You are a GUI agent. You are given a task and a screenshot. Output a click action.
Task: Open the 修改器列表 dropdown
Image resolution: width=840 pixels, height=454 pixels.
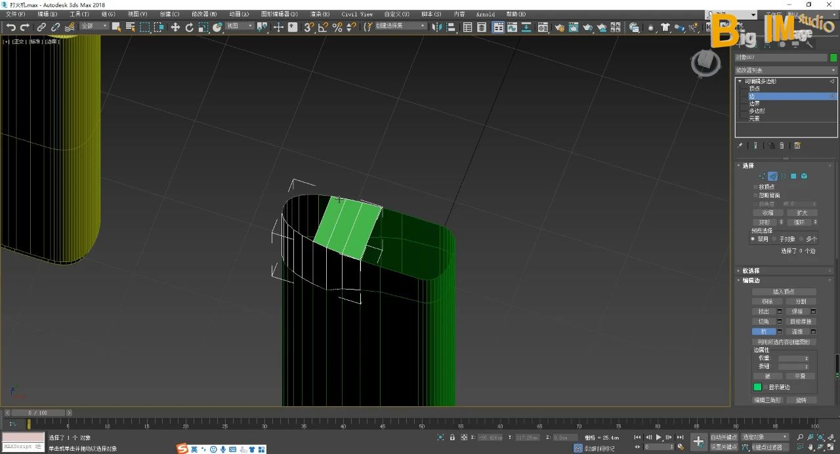pos(786,70)
